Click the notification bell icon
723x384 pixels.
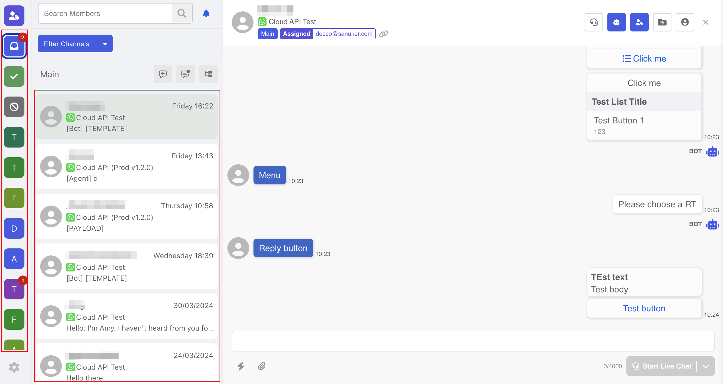pyautogui.click(x=206, y=14)
